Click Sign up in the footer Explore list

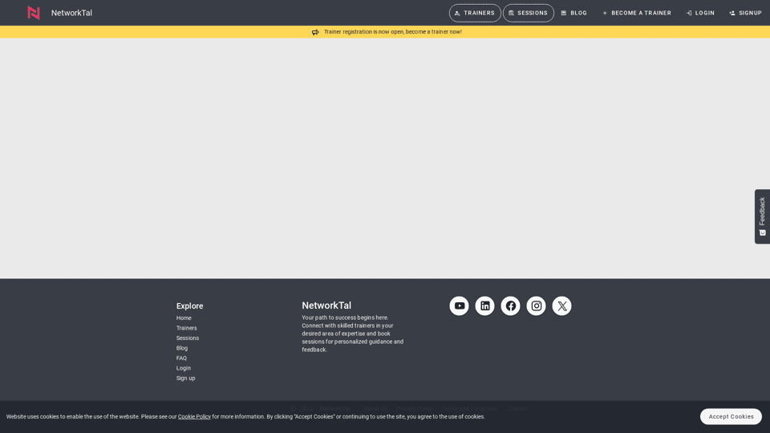click(185, 378)
